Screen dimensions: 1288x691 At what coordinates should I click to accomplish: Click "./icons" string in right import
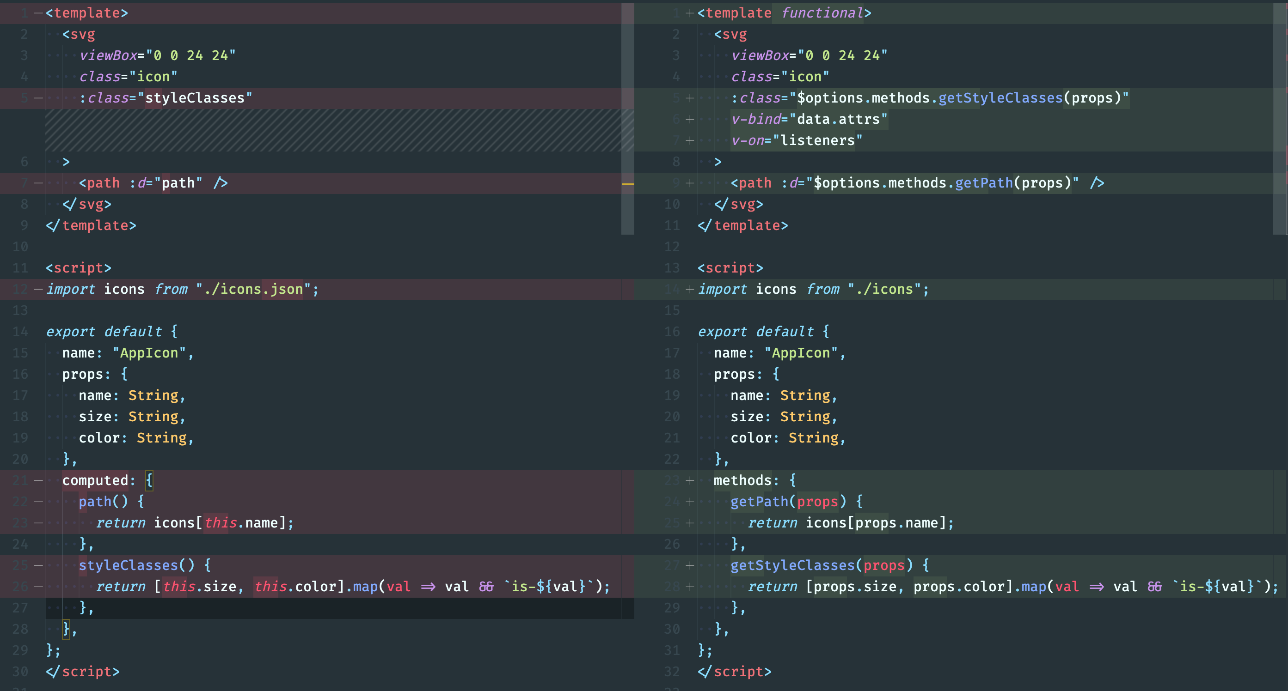click(884, 289)
